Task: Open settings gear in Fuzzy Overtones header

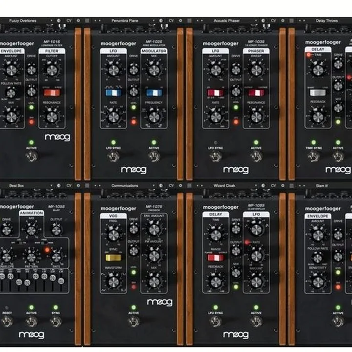Action: coord(78,21)
